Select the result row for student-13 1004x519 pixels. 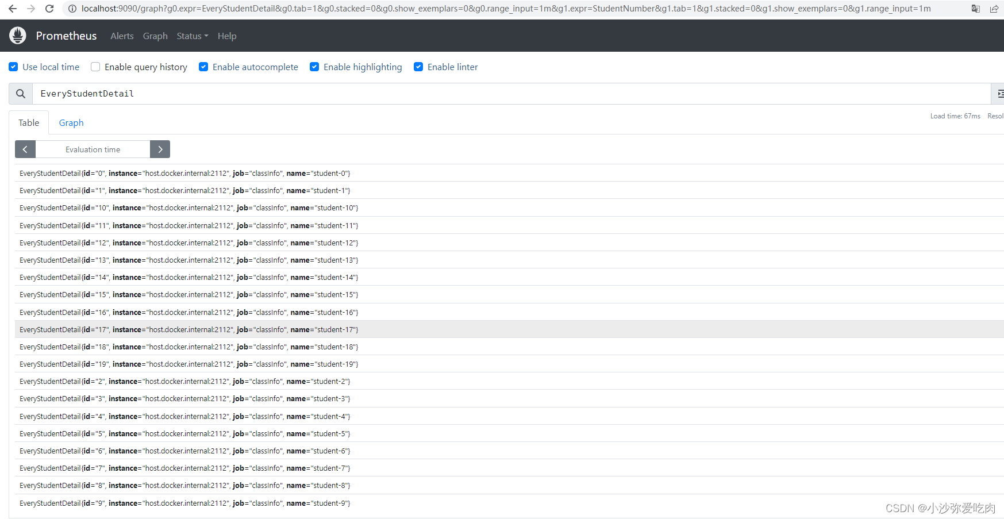[509, 260]
